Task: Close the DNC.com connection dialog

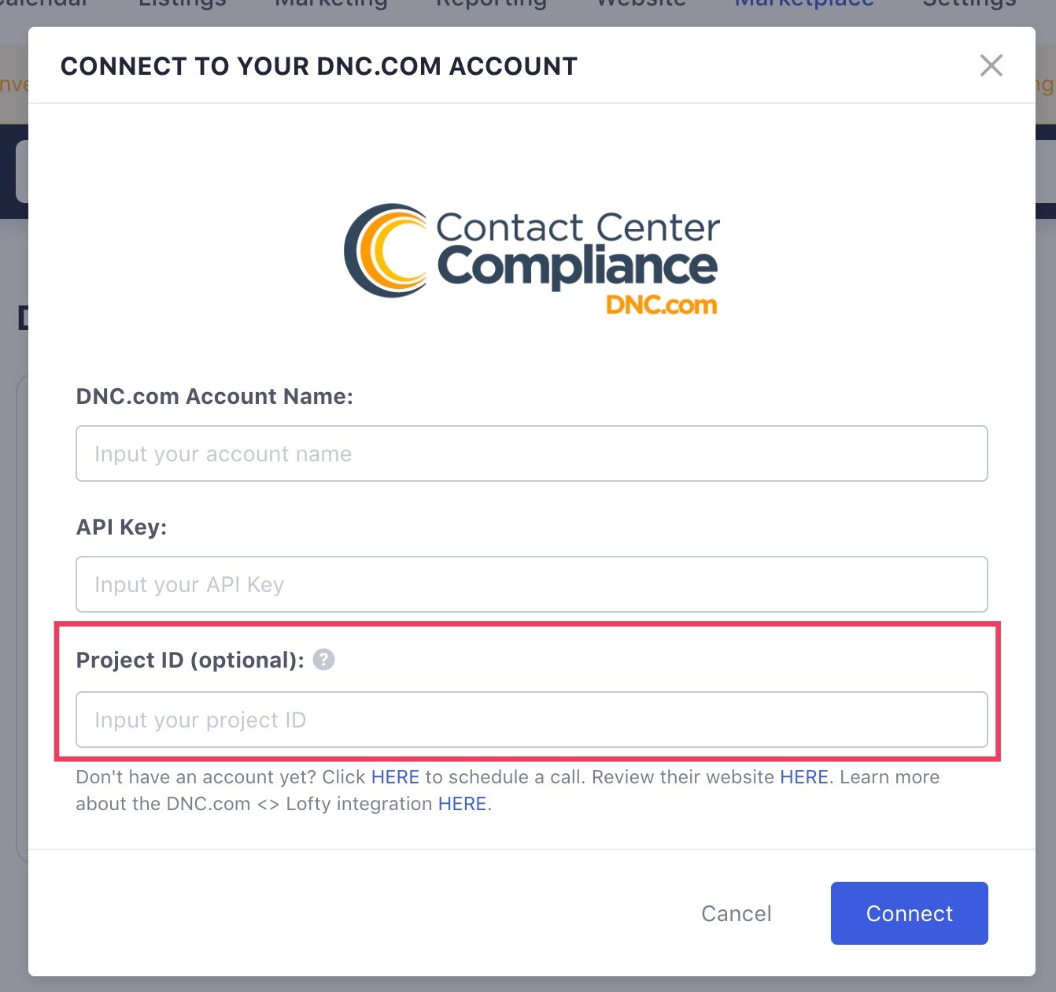Action: click(x=991, y=65)
